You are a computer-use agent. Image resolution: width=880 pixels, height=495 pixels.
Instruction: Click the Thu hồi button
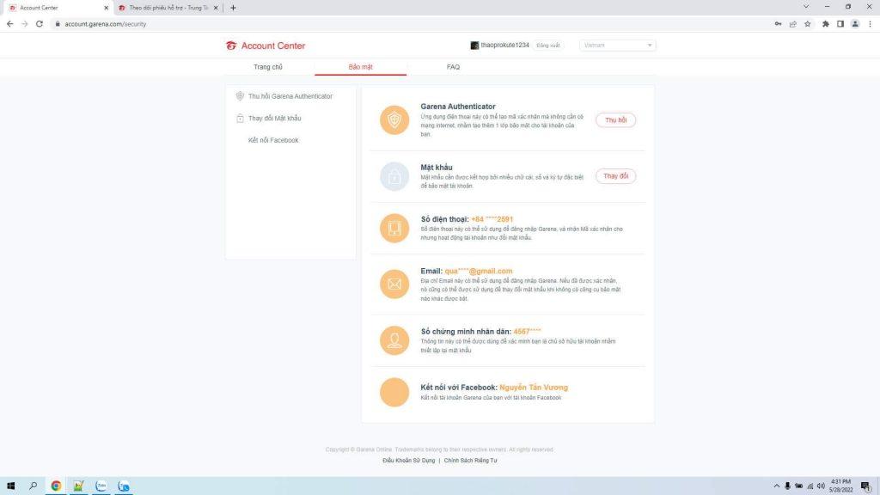click(x=615, y=120)
